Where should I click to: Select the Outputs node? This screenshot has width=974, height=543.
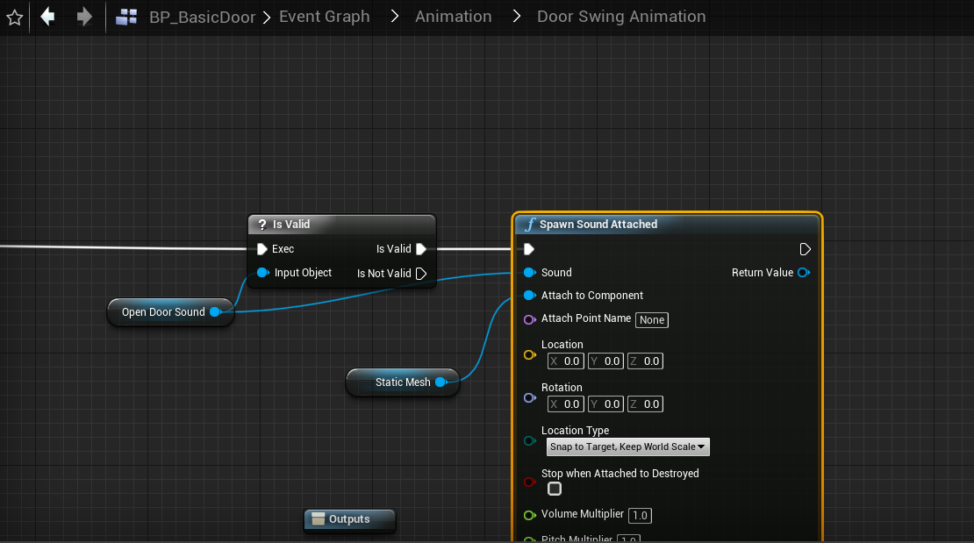pyautogui.click(x=349, y=519)
